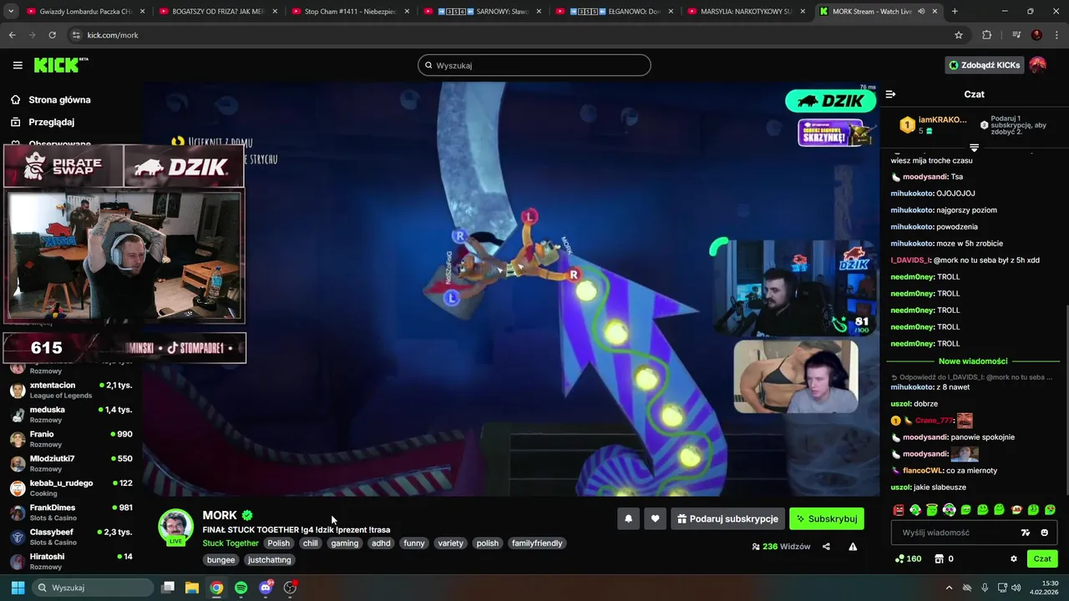Expand the gift leaderboard chevron

click(x=974, y=148)
